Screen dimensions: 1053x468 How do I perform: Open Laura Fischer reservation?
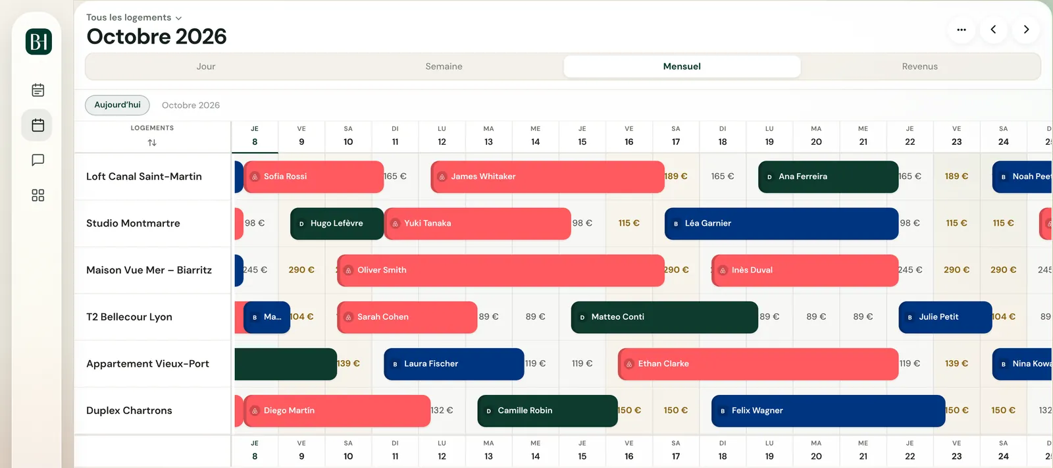(x=454, y=364)
